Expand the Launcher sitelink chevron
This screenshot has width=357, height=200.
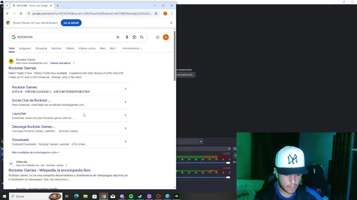point(126,115)
